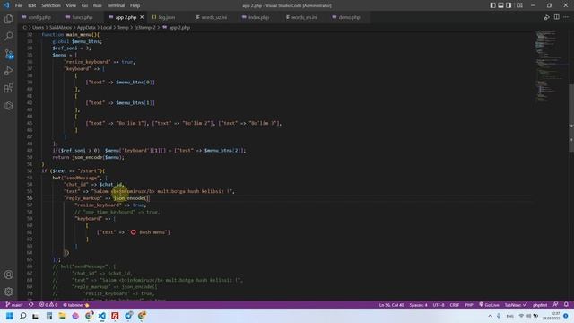Open the notifications bell icon
This screenshot has height=323, width=574.
point(566,305)
